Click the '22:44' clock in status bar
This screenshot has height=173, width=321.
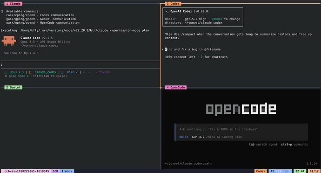coord(300,171)
